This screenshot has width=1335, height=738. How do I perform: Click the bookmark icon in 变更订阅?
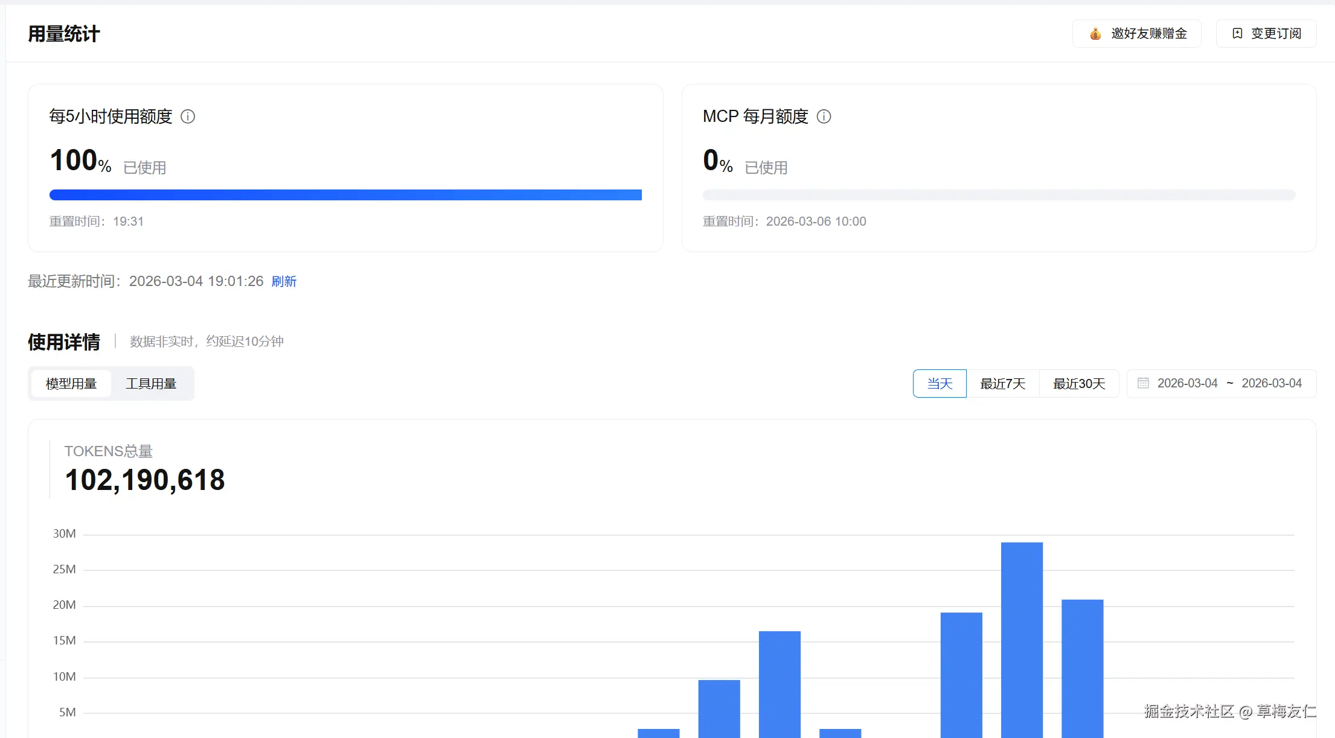(x=1237, y=34)
